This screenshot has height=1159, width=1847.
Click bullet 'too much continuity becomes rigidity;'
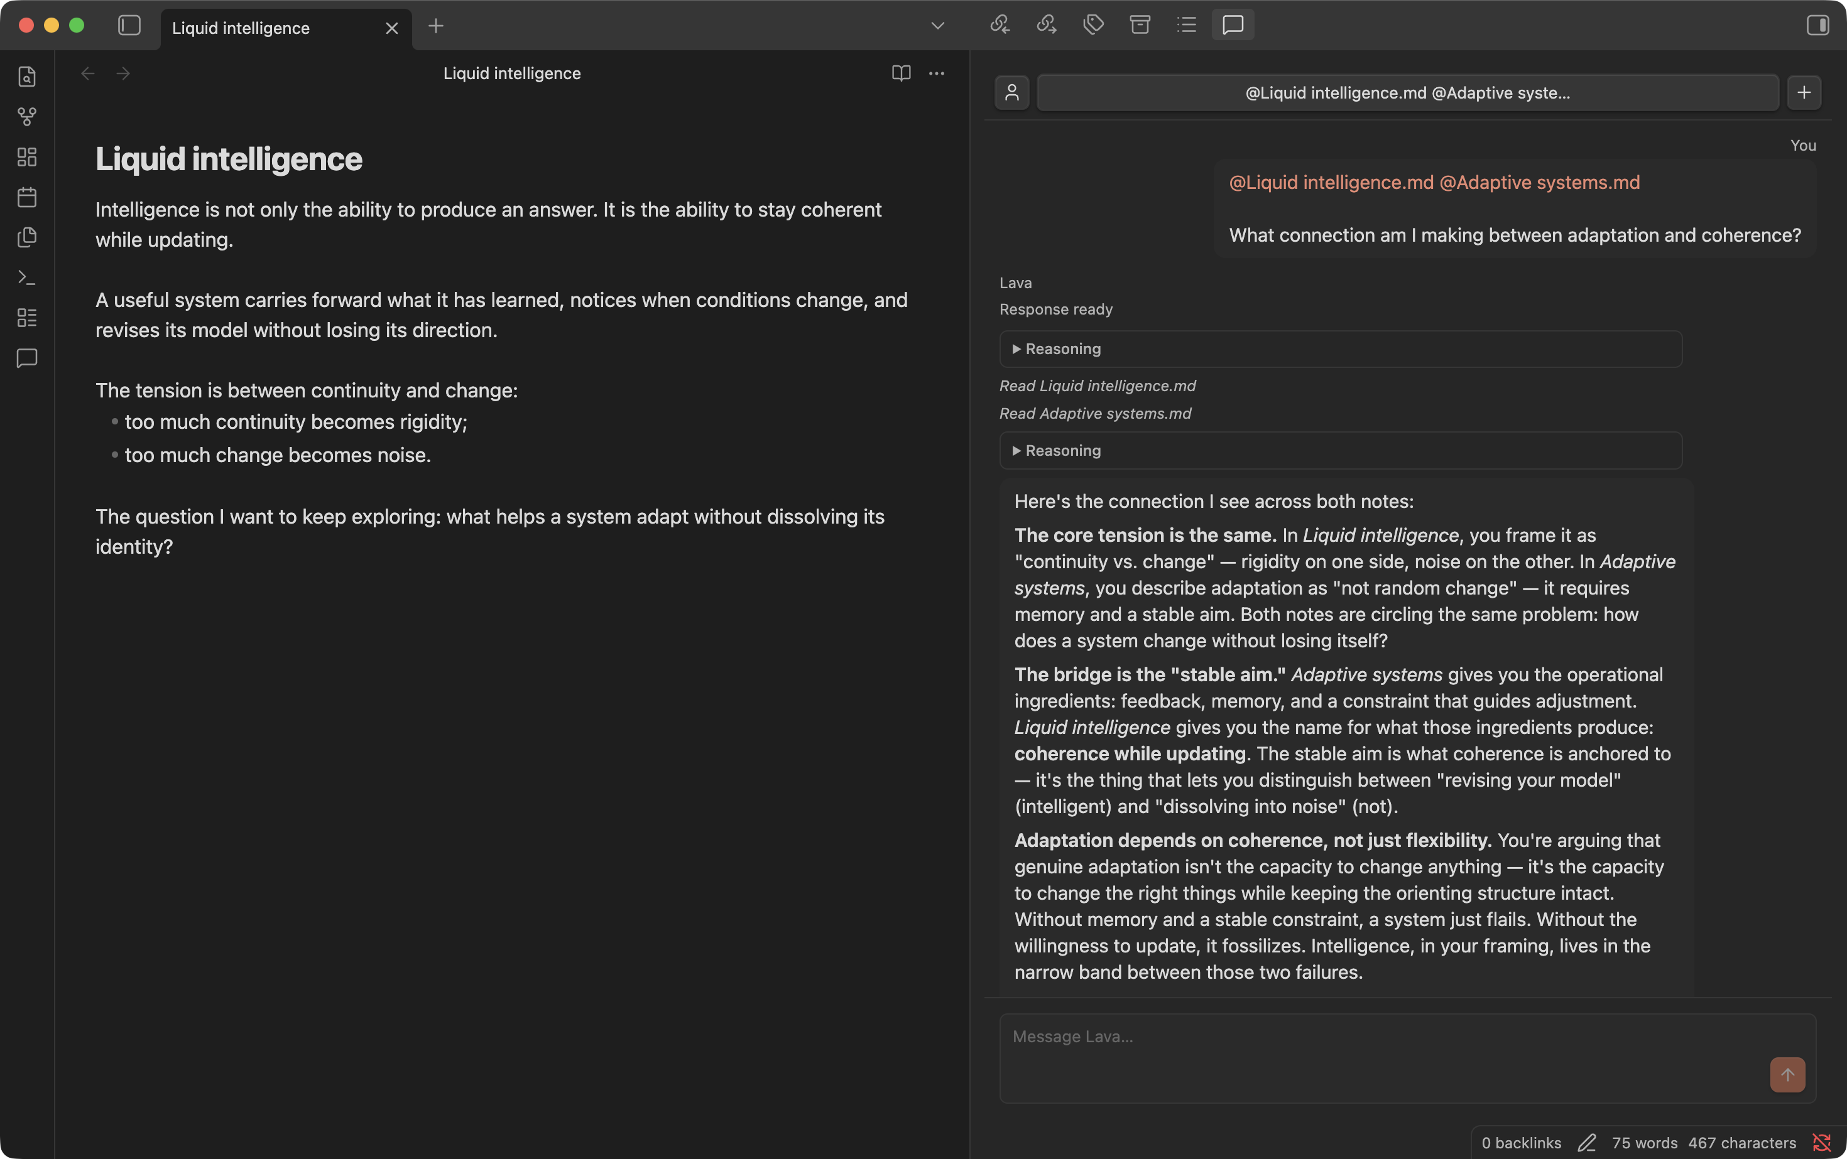point(296,423)
